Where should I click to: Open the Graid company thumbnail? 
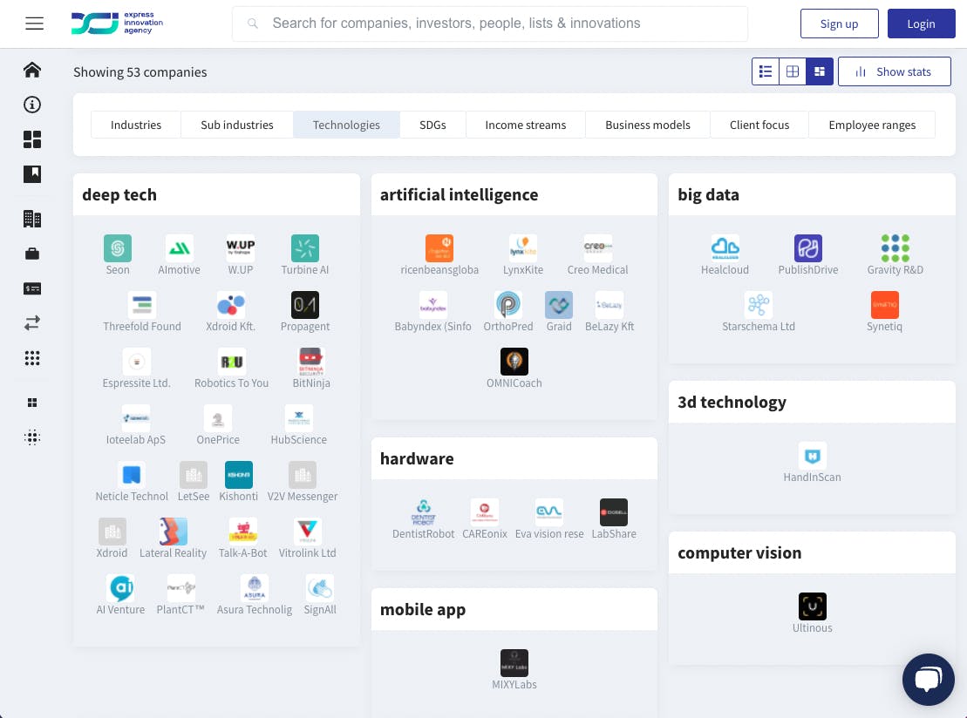[x=559, y=305]
